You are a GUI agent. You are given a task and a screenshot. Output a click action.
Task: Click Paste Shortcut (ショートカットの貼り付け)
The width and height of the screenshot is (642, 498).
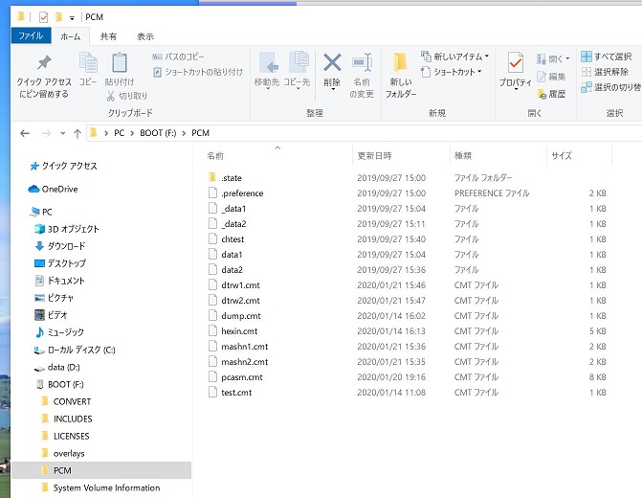click(x=198, y=72)
